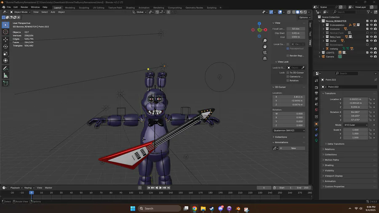
Task: Open the Add menu in viewport header
Action: pos(53,12)
